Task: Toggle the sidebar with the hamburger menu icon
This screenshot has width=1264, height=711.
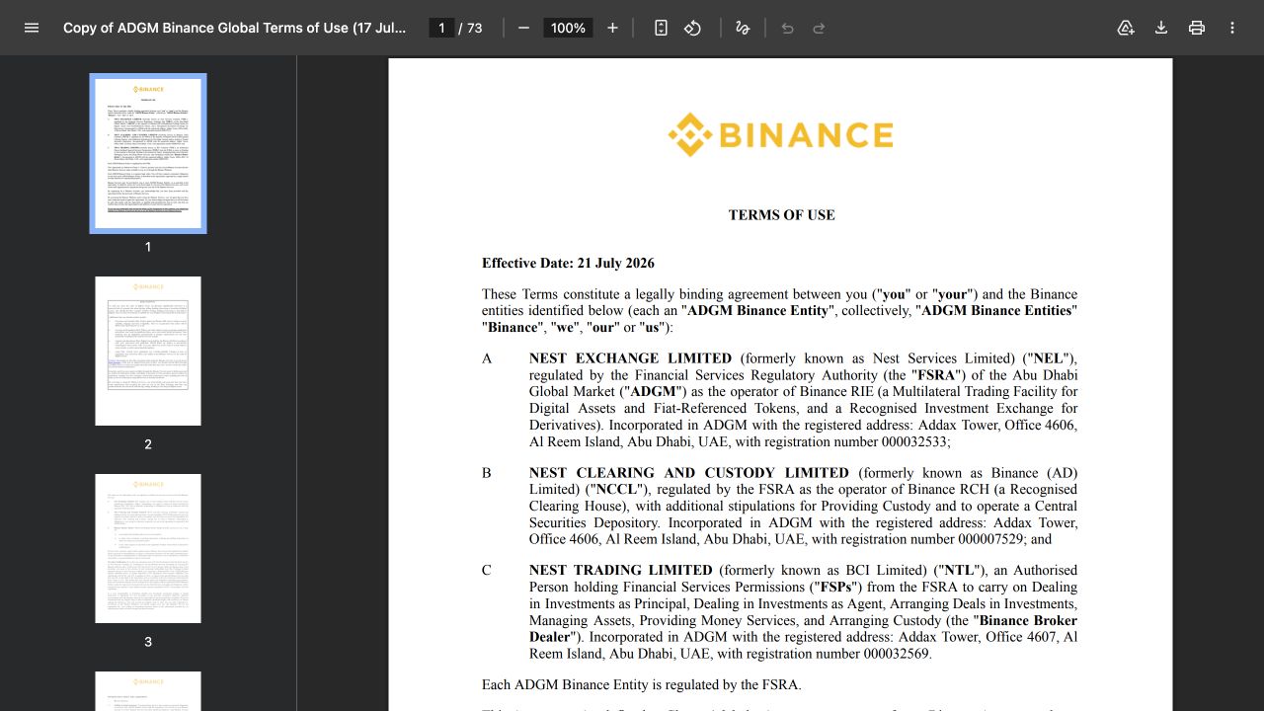Action: coord(32,28)
